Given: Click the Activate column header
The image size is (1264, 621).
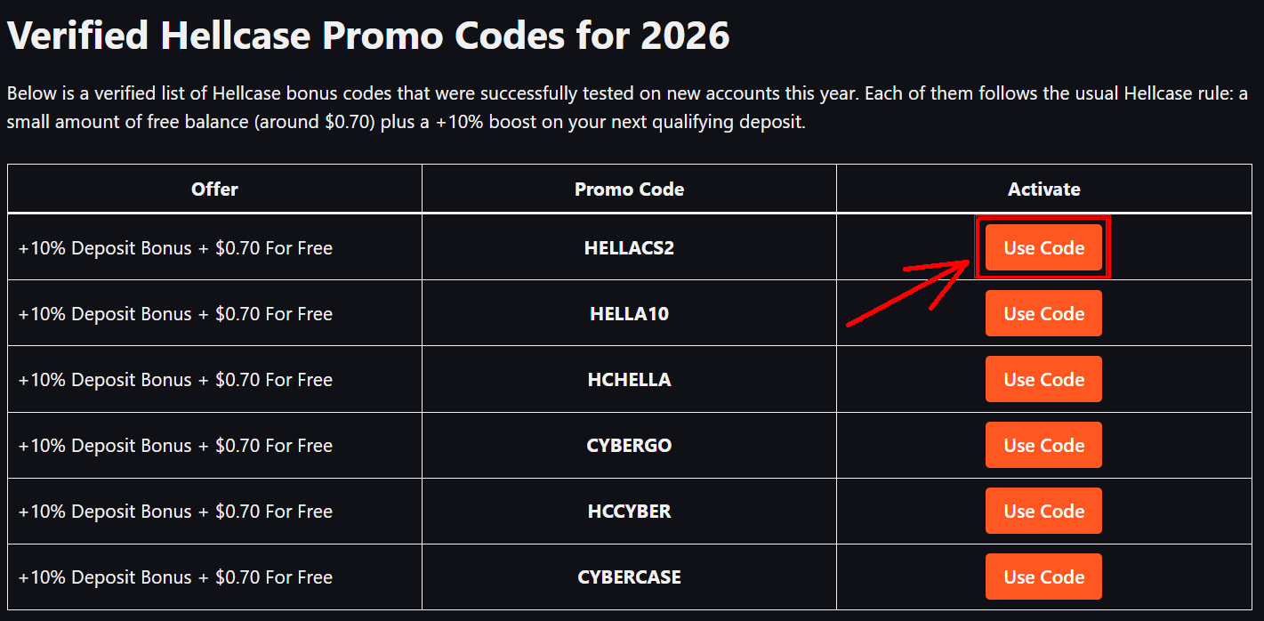Looking at the screenshot, I should coord(1043,189).
